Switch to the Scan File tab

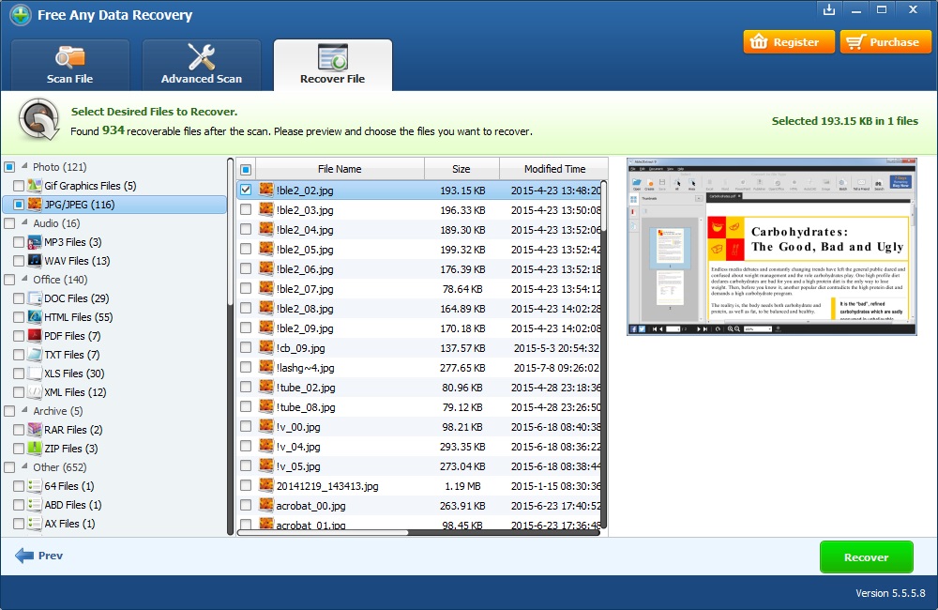(69, 65)
